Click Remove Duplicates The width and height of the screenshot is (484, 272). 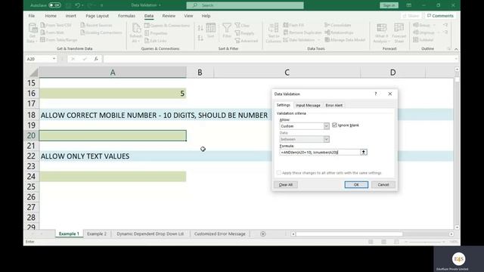pos(302,32)
